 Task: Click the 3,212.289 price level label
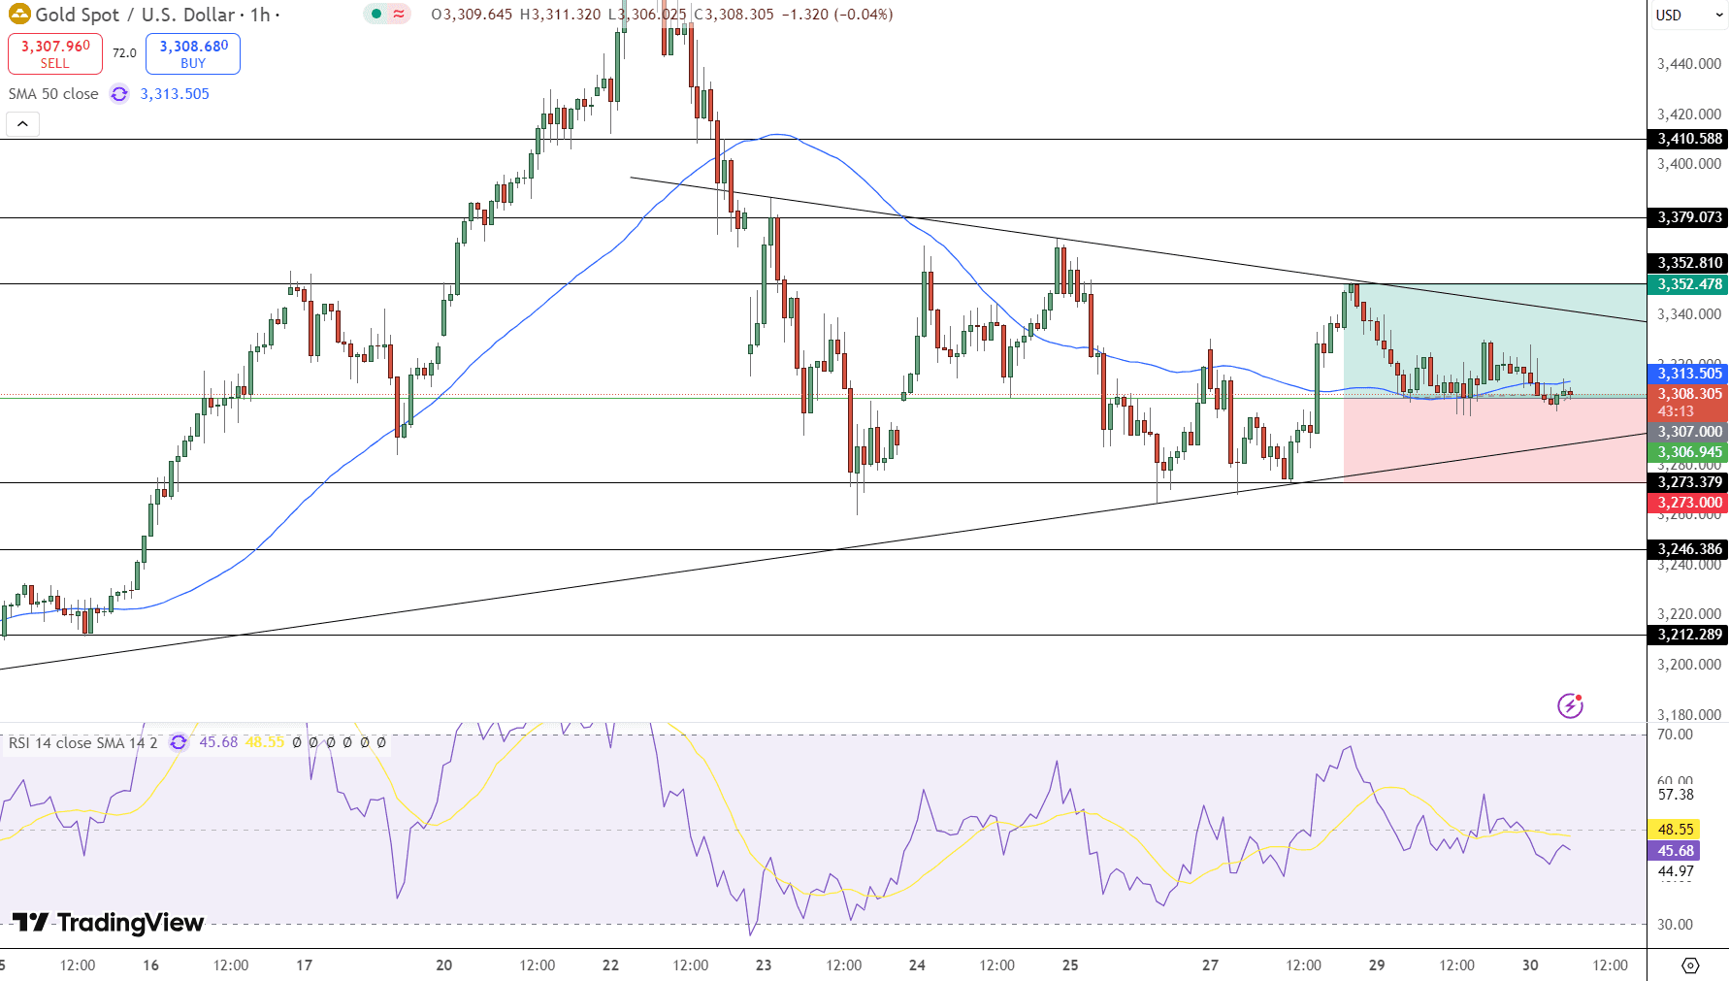pos(1688,635)
